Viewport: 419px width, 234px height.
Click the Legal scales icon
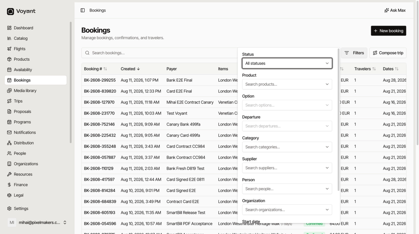pos(9,195)
